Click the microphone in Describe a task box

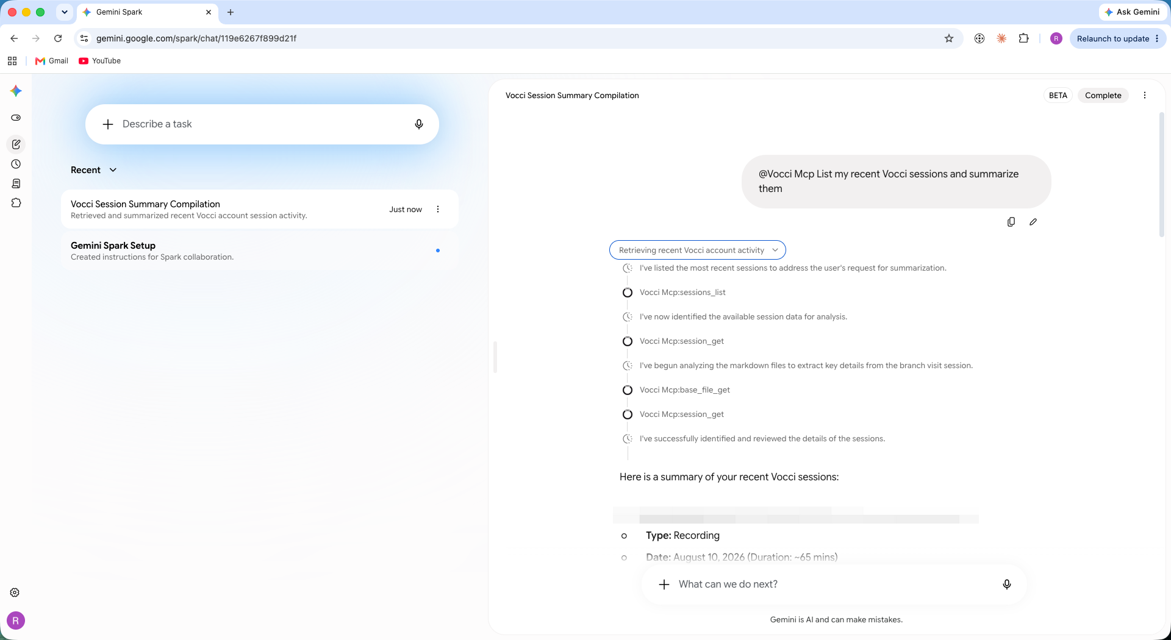[419, 124]
